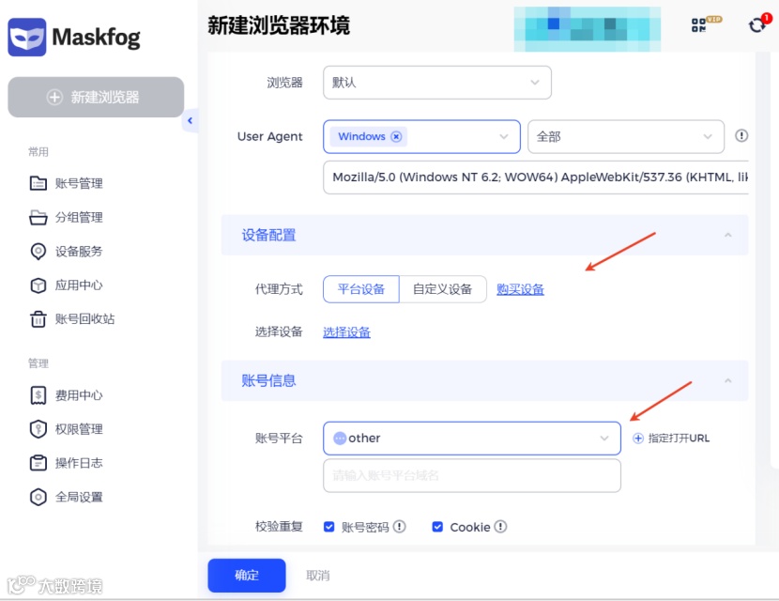Viewport: 779px width, 601px height.
Task: Toggle the Cookie checkbox
Action: [437, 527]
